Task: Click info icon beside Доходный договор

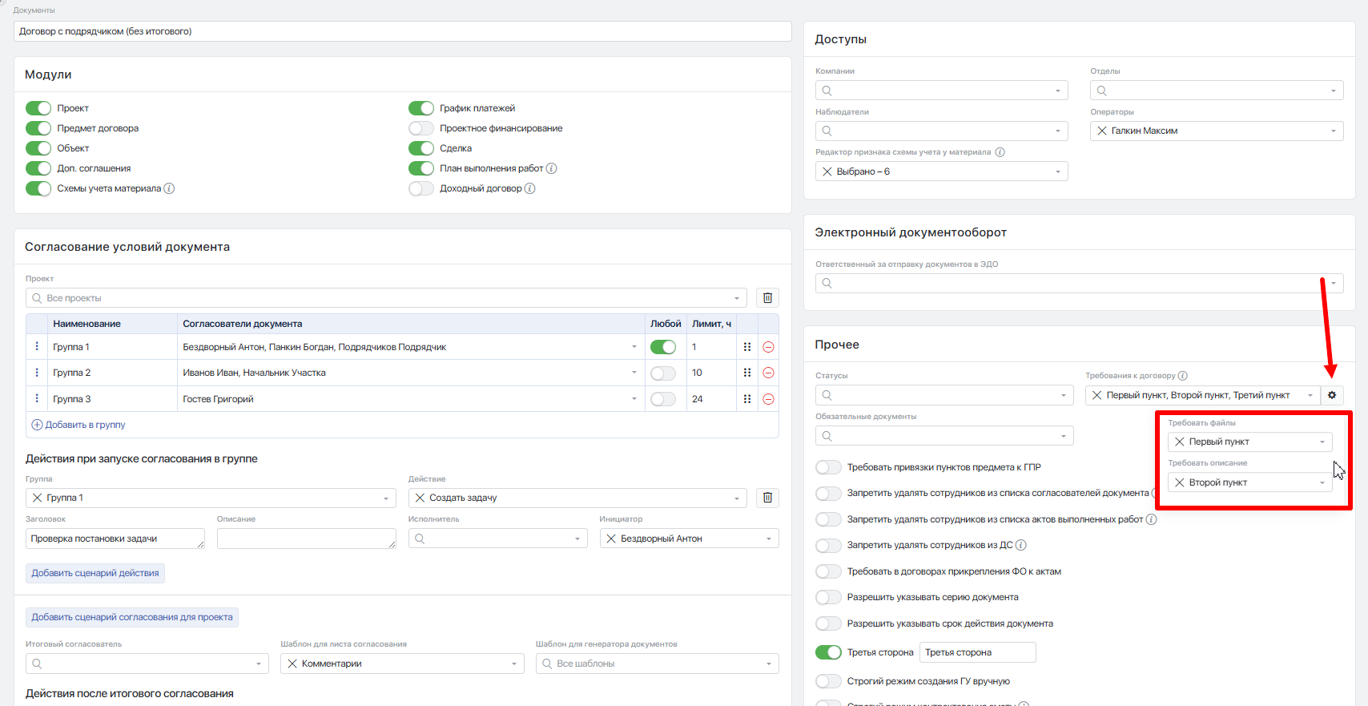Action: pos(529,188)
